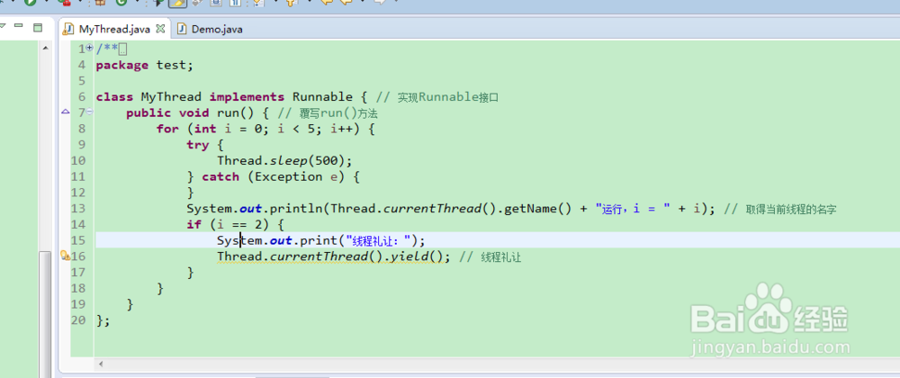The image size is (900, 378).
Task: Expand the folded comment at line 1
Action: coord(89,49)
